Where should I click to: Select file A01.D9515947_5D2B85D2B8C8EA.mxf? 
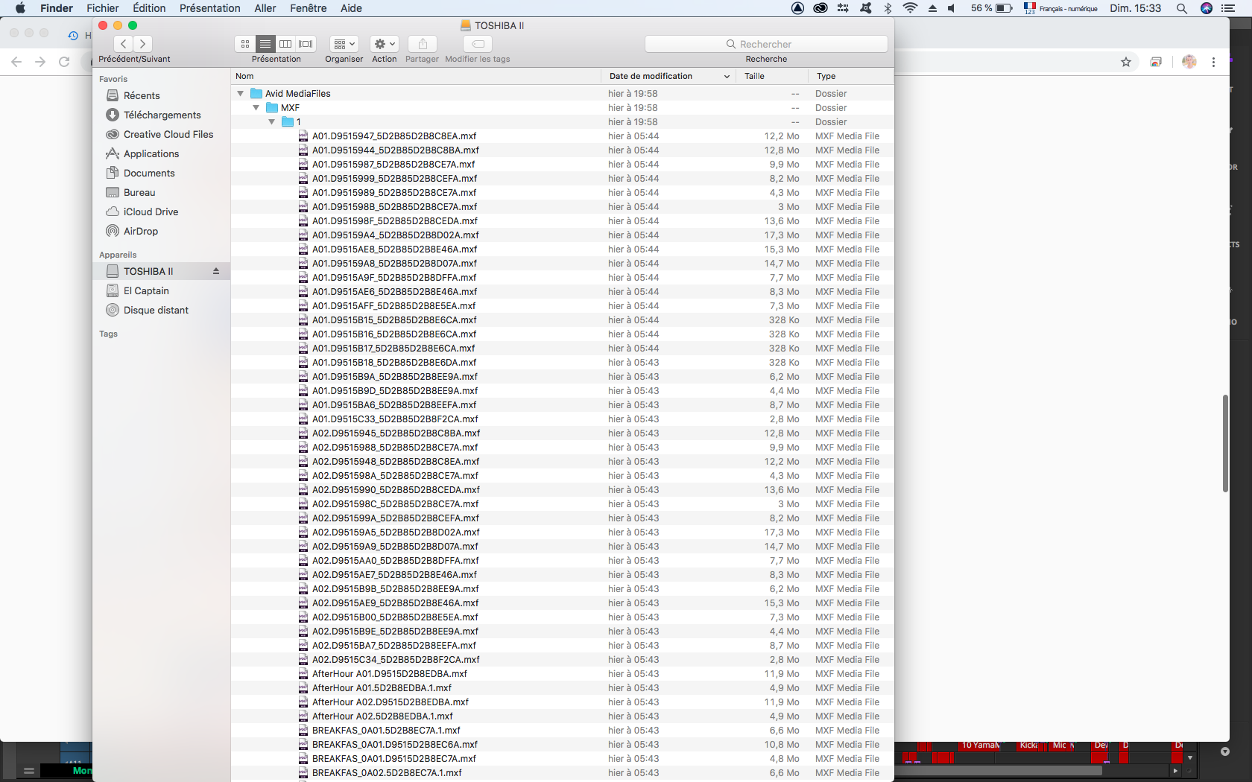pos(563,136)
